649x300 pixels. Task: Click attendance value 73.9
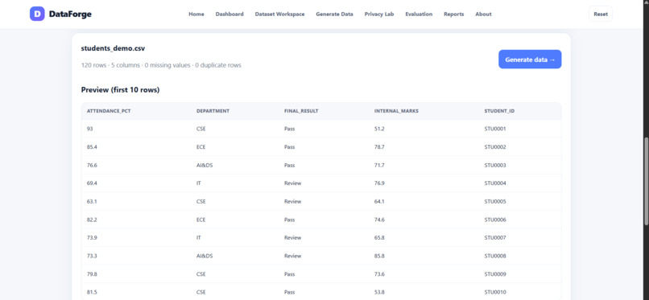92,238
